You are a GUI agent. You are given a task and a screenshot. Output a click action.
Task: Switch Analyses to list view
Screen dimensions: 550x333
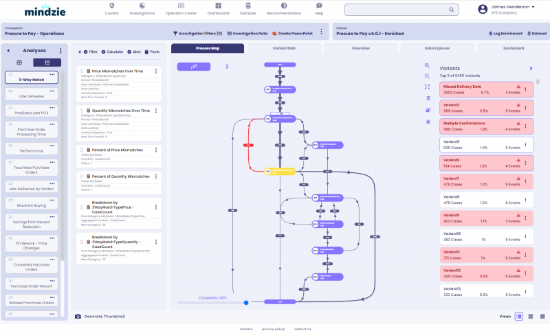[47, 62]
